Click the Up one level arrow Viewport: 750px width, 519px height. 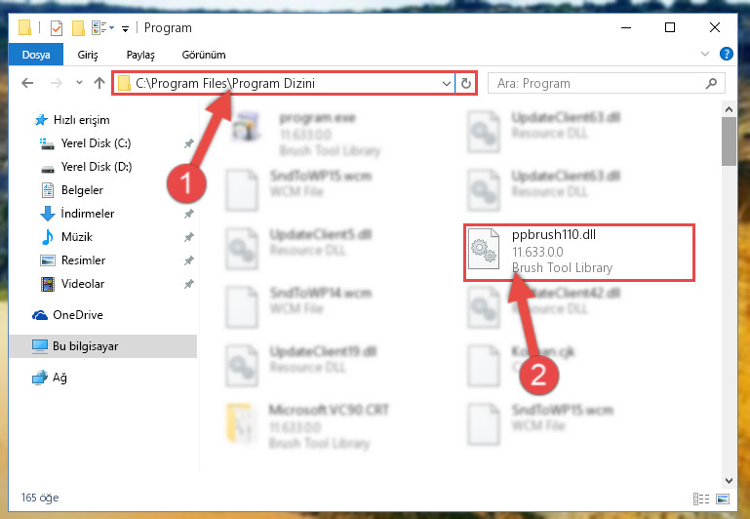tap(99, 83)
